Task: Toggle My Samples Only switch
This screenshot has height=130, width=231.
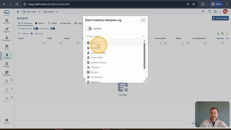Action: pos(36,29)
